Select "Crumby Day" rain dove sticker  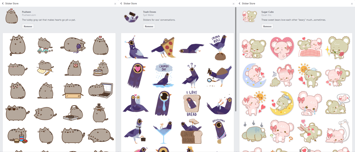point(164,76)
